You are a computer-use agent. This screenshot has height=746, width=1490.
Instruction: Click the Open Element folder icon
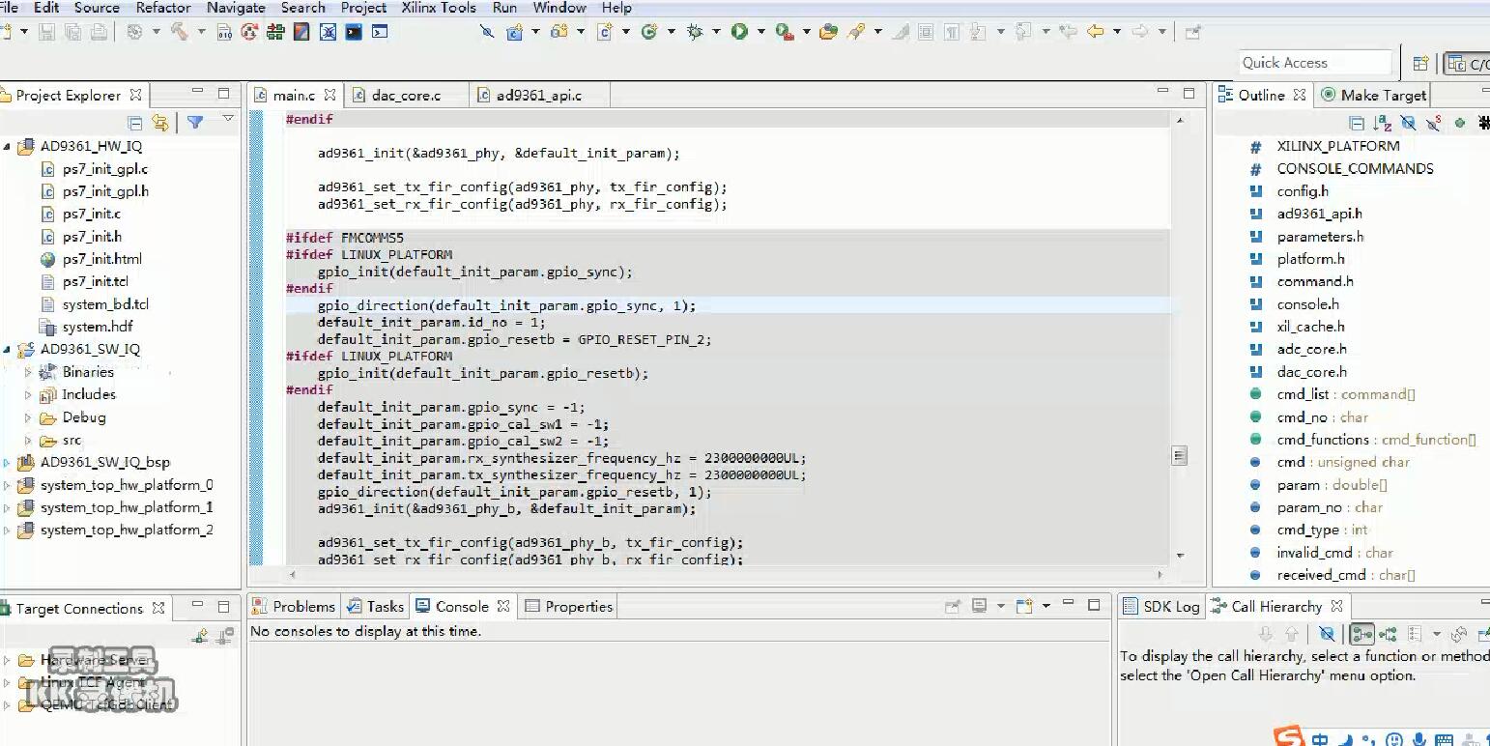pyautogui.click(x=828, y=32)
